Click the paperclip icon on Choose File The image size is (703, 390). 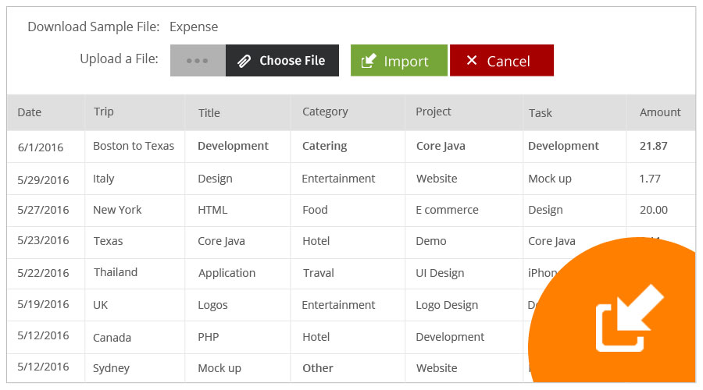pos(244,61)
